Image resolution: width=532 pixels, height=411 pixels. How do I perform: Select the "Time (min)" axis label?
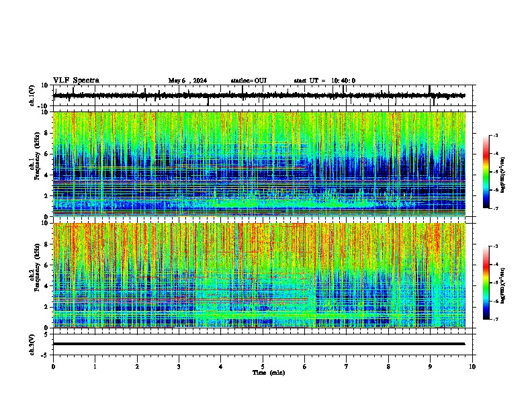(x=269, y=373)
